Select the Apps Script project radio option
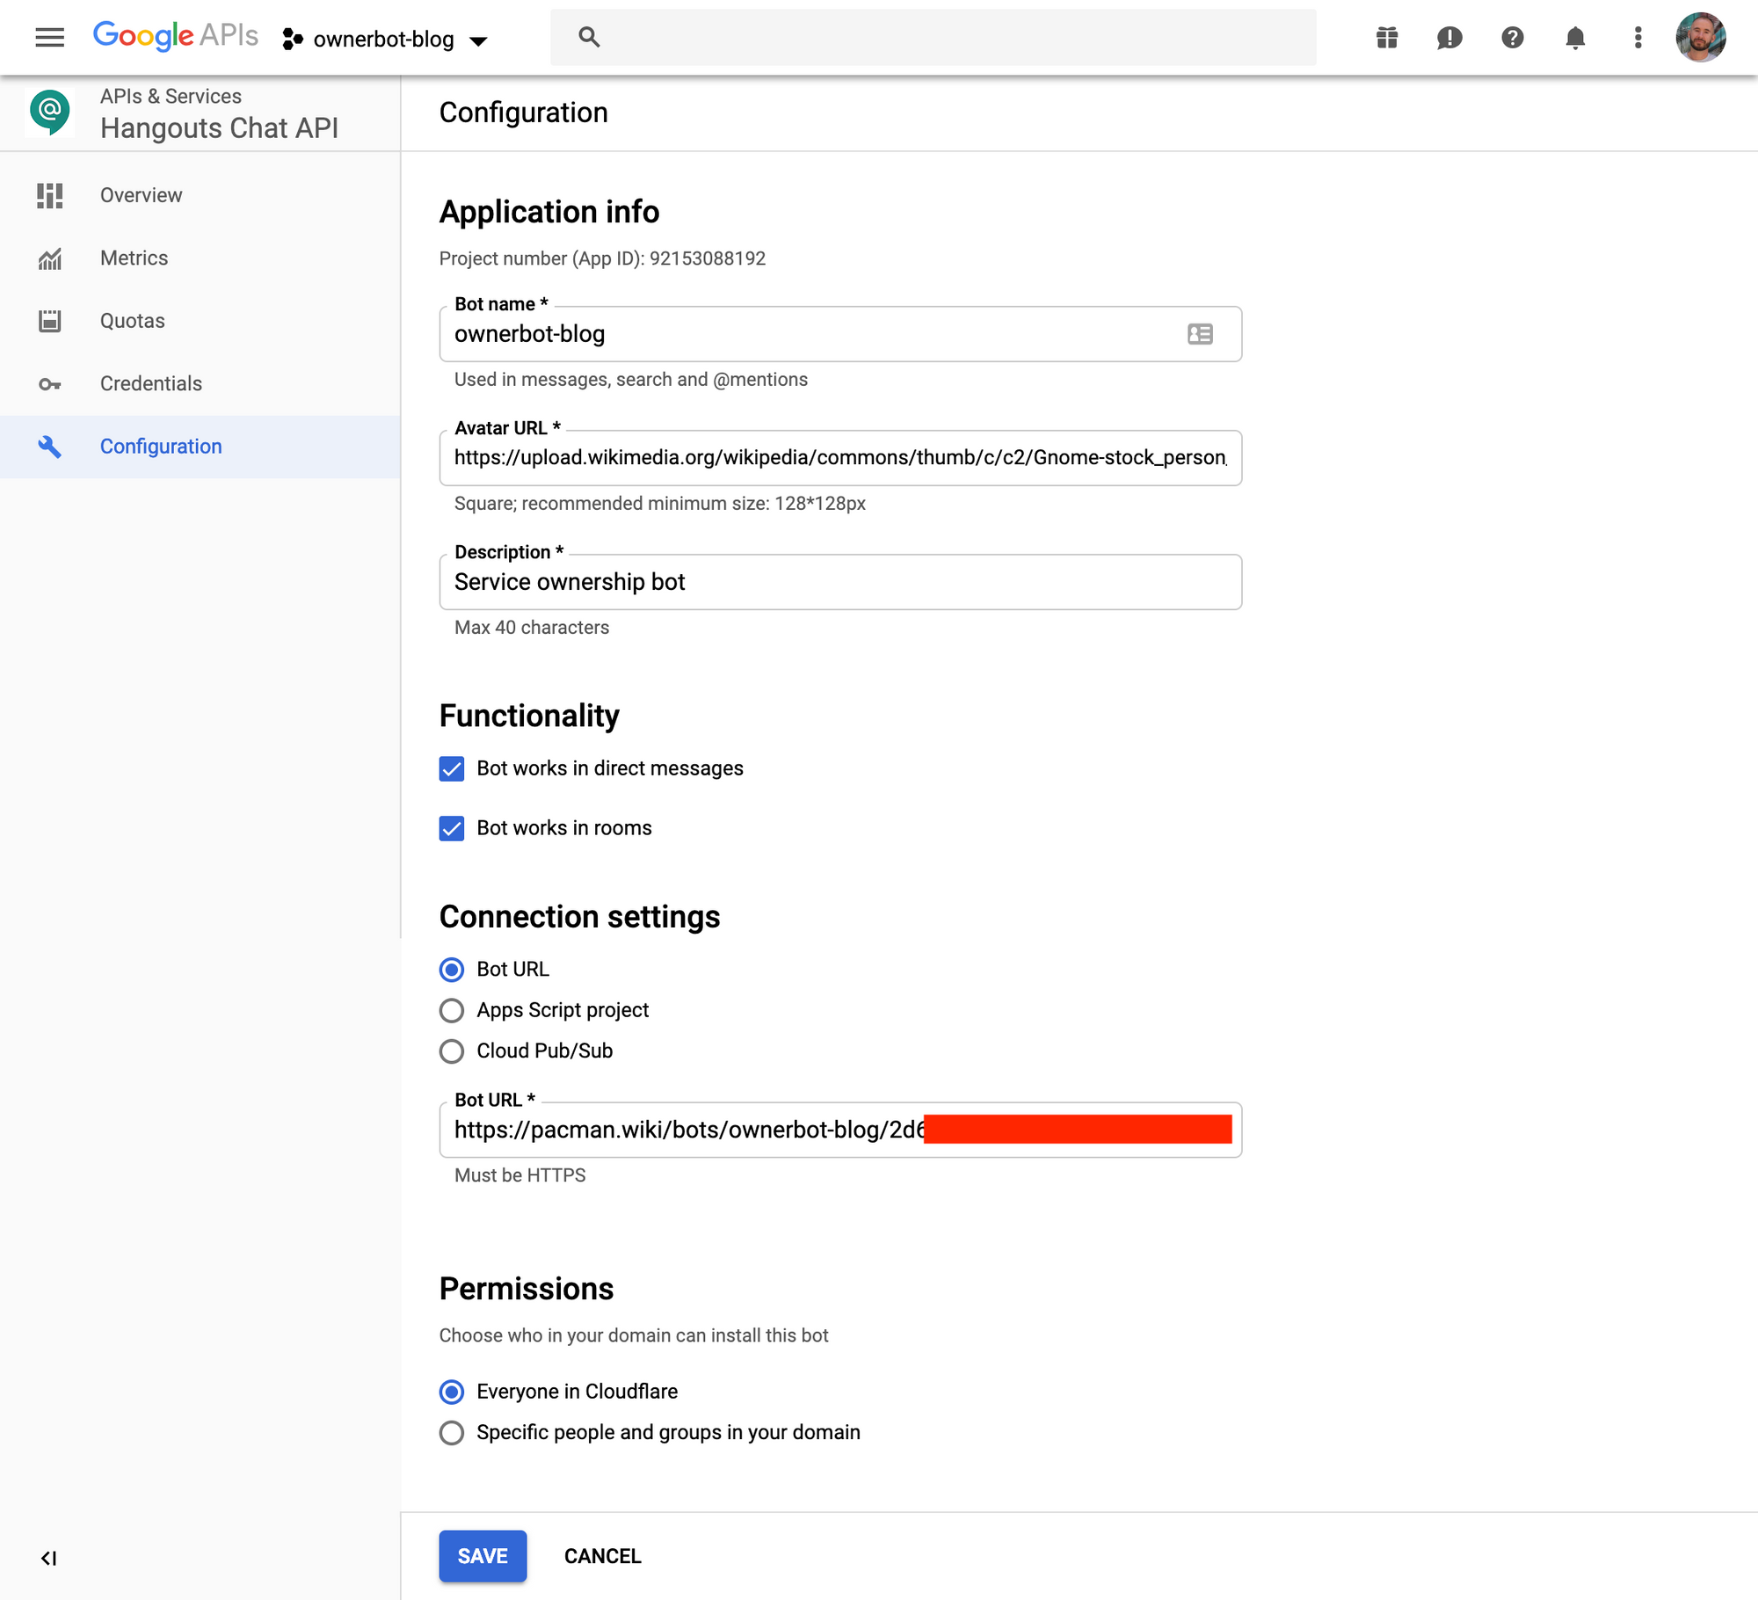Image resolution: width=1758 pixels, height=1600 pixels. pyautogui.click(x=452, y=1011)
